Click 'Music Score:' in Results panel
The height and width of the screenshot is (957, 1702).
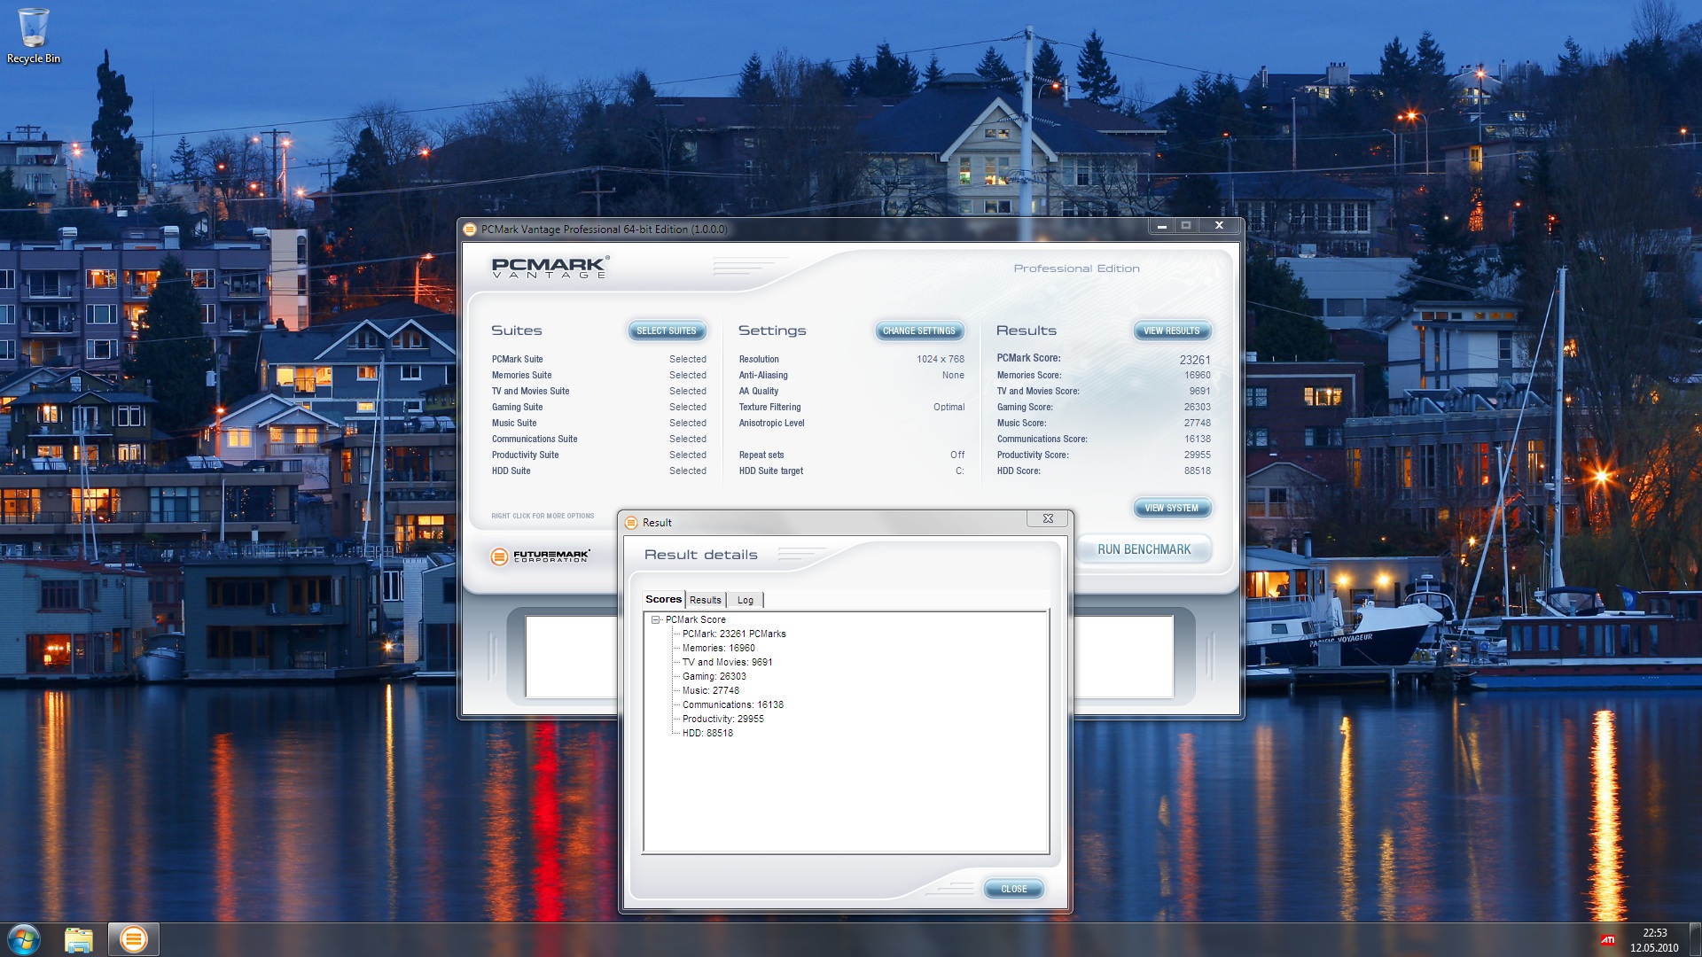click(1021, 424)
